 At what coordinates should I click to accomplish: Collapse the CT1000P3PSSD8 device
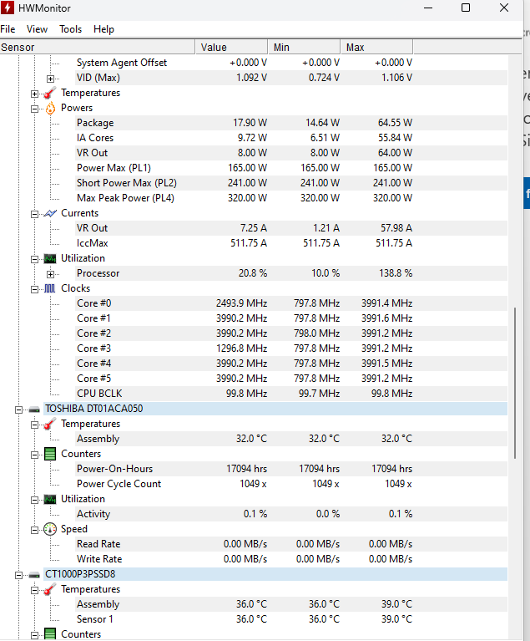click(x=19, y=575)
